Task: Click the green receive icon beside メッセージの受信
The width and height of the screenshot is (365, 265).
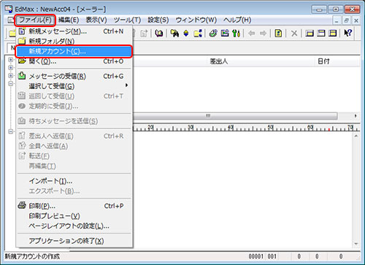Action: pyautogui.click(x=22, y=76)
